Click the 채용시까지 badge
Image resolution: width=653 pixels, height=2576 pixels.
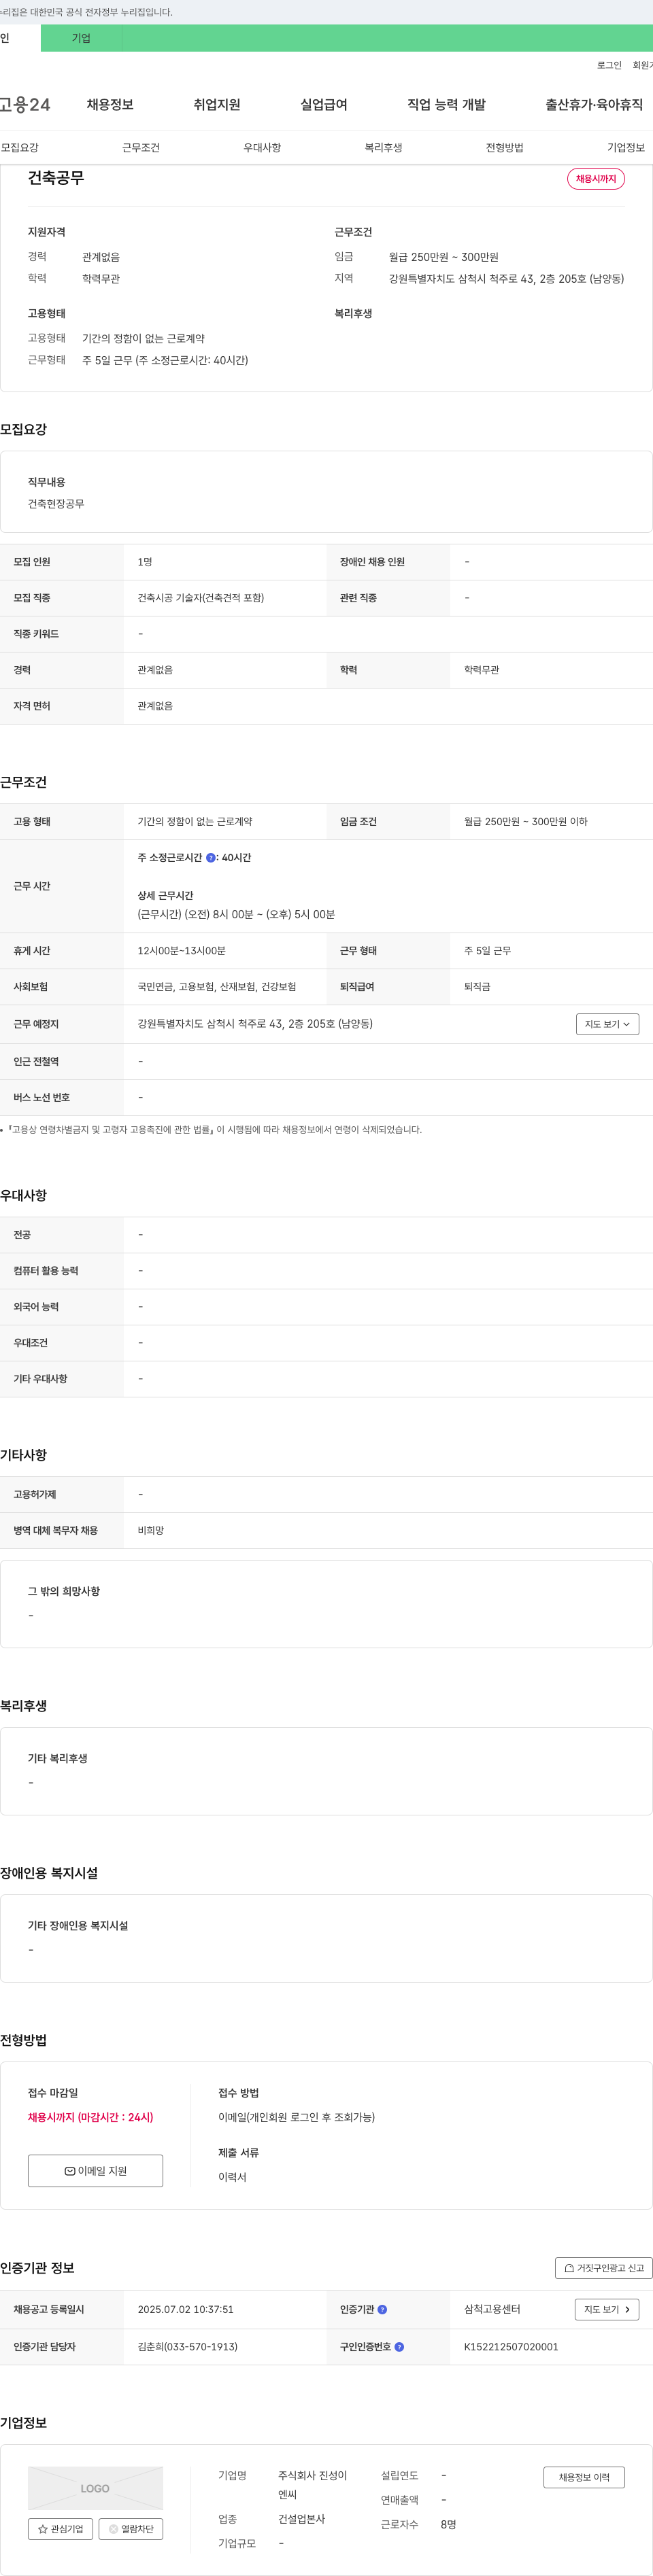(x=596, y=179)
